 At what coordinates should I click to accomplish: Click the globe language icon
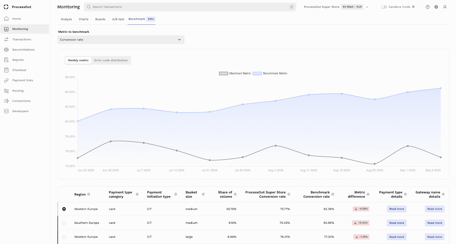(436, 7)
